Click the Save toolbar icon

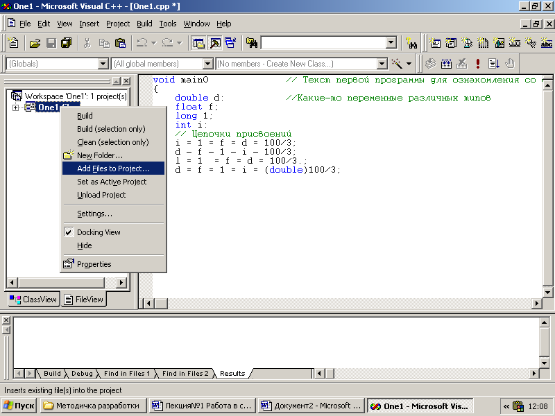[51, 43]
